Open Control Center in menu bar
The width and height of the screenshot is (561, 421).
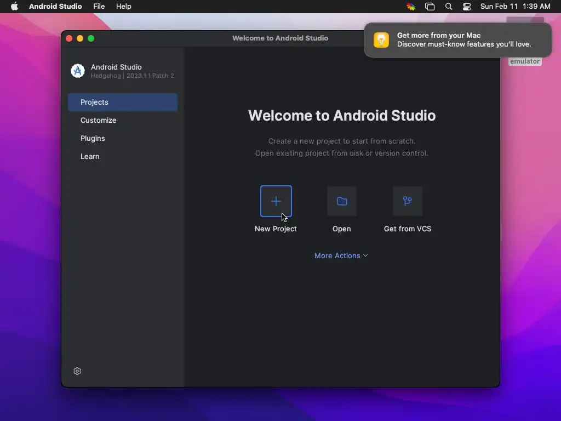[x=467, y=7]
